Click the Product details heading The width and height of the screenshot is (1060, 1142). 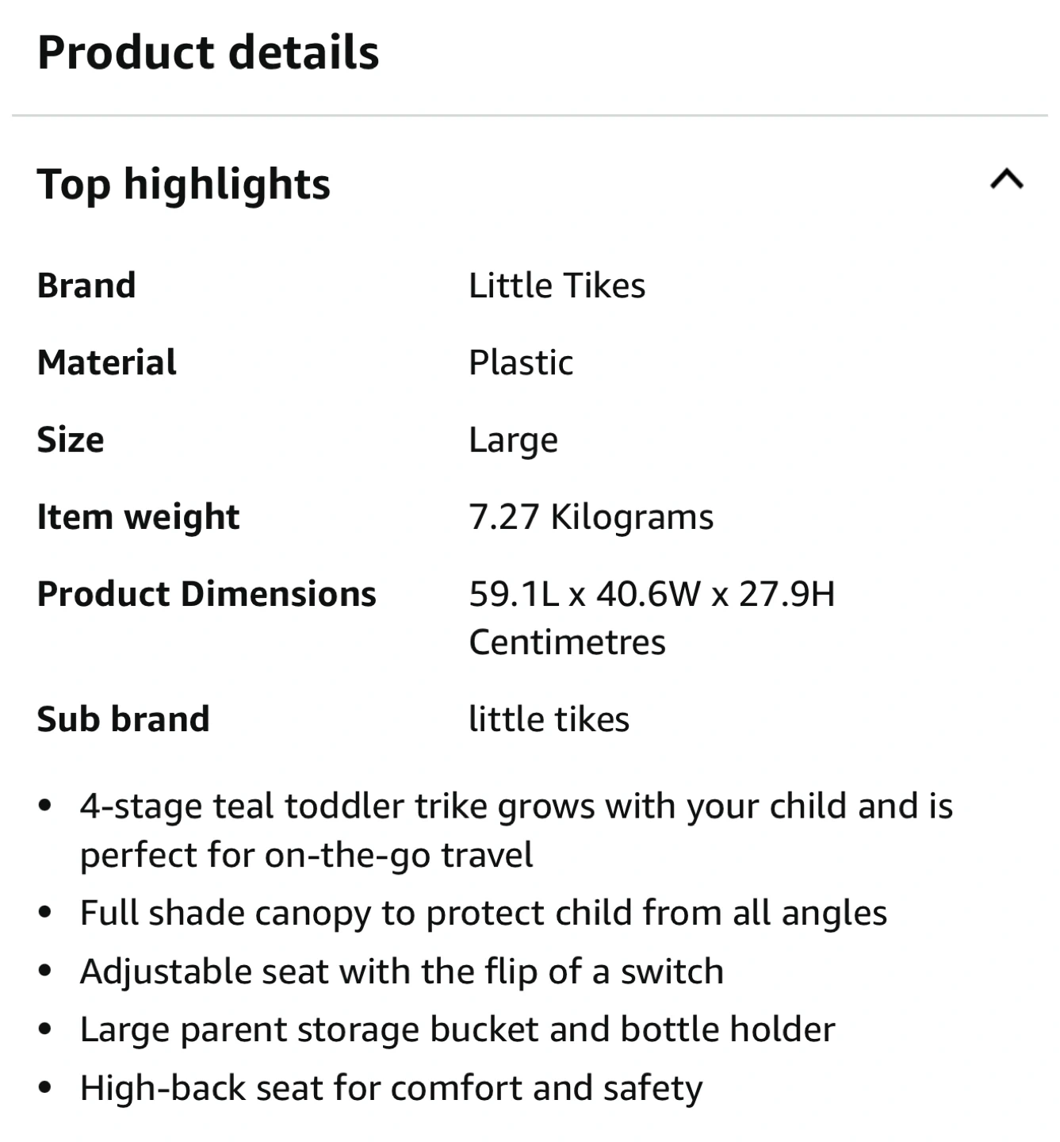pos(208,52)
